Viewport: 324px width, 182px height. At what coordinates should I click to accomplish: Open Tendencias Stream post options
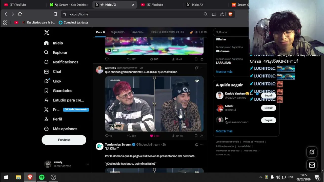pyautogui.click(x=202, y=145)
